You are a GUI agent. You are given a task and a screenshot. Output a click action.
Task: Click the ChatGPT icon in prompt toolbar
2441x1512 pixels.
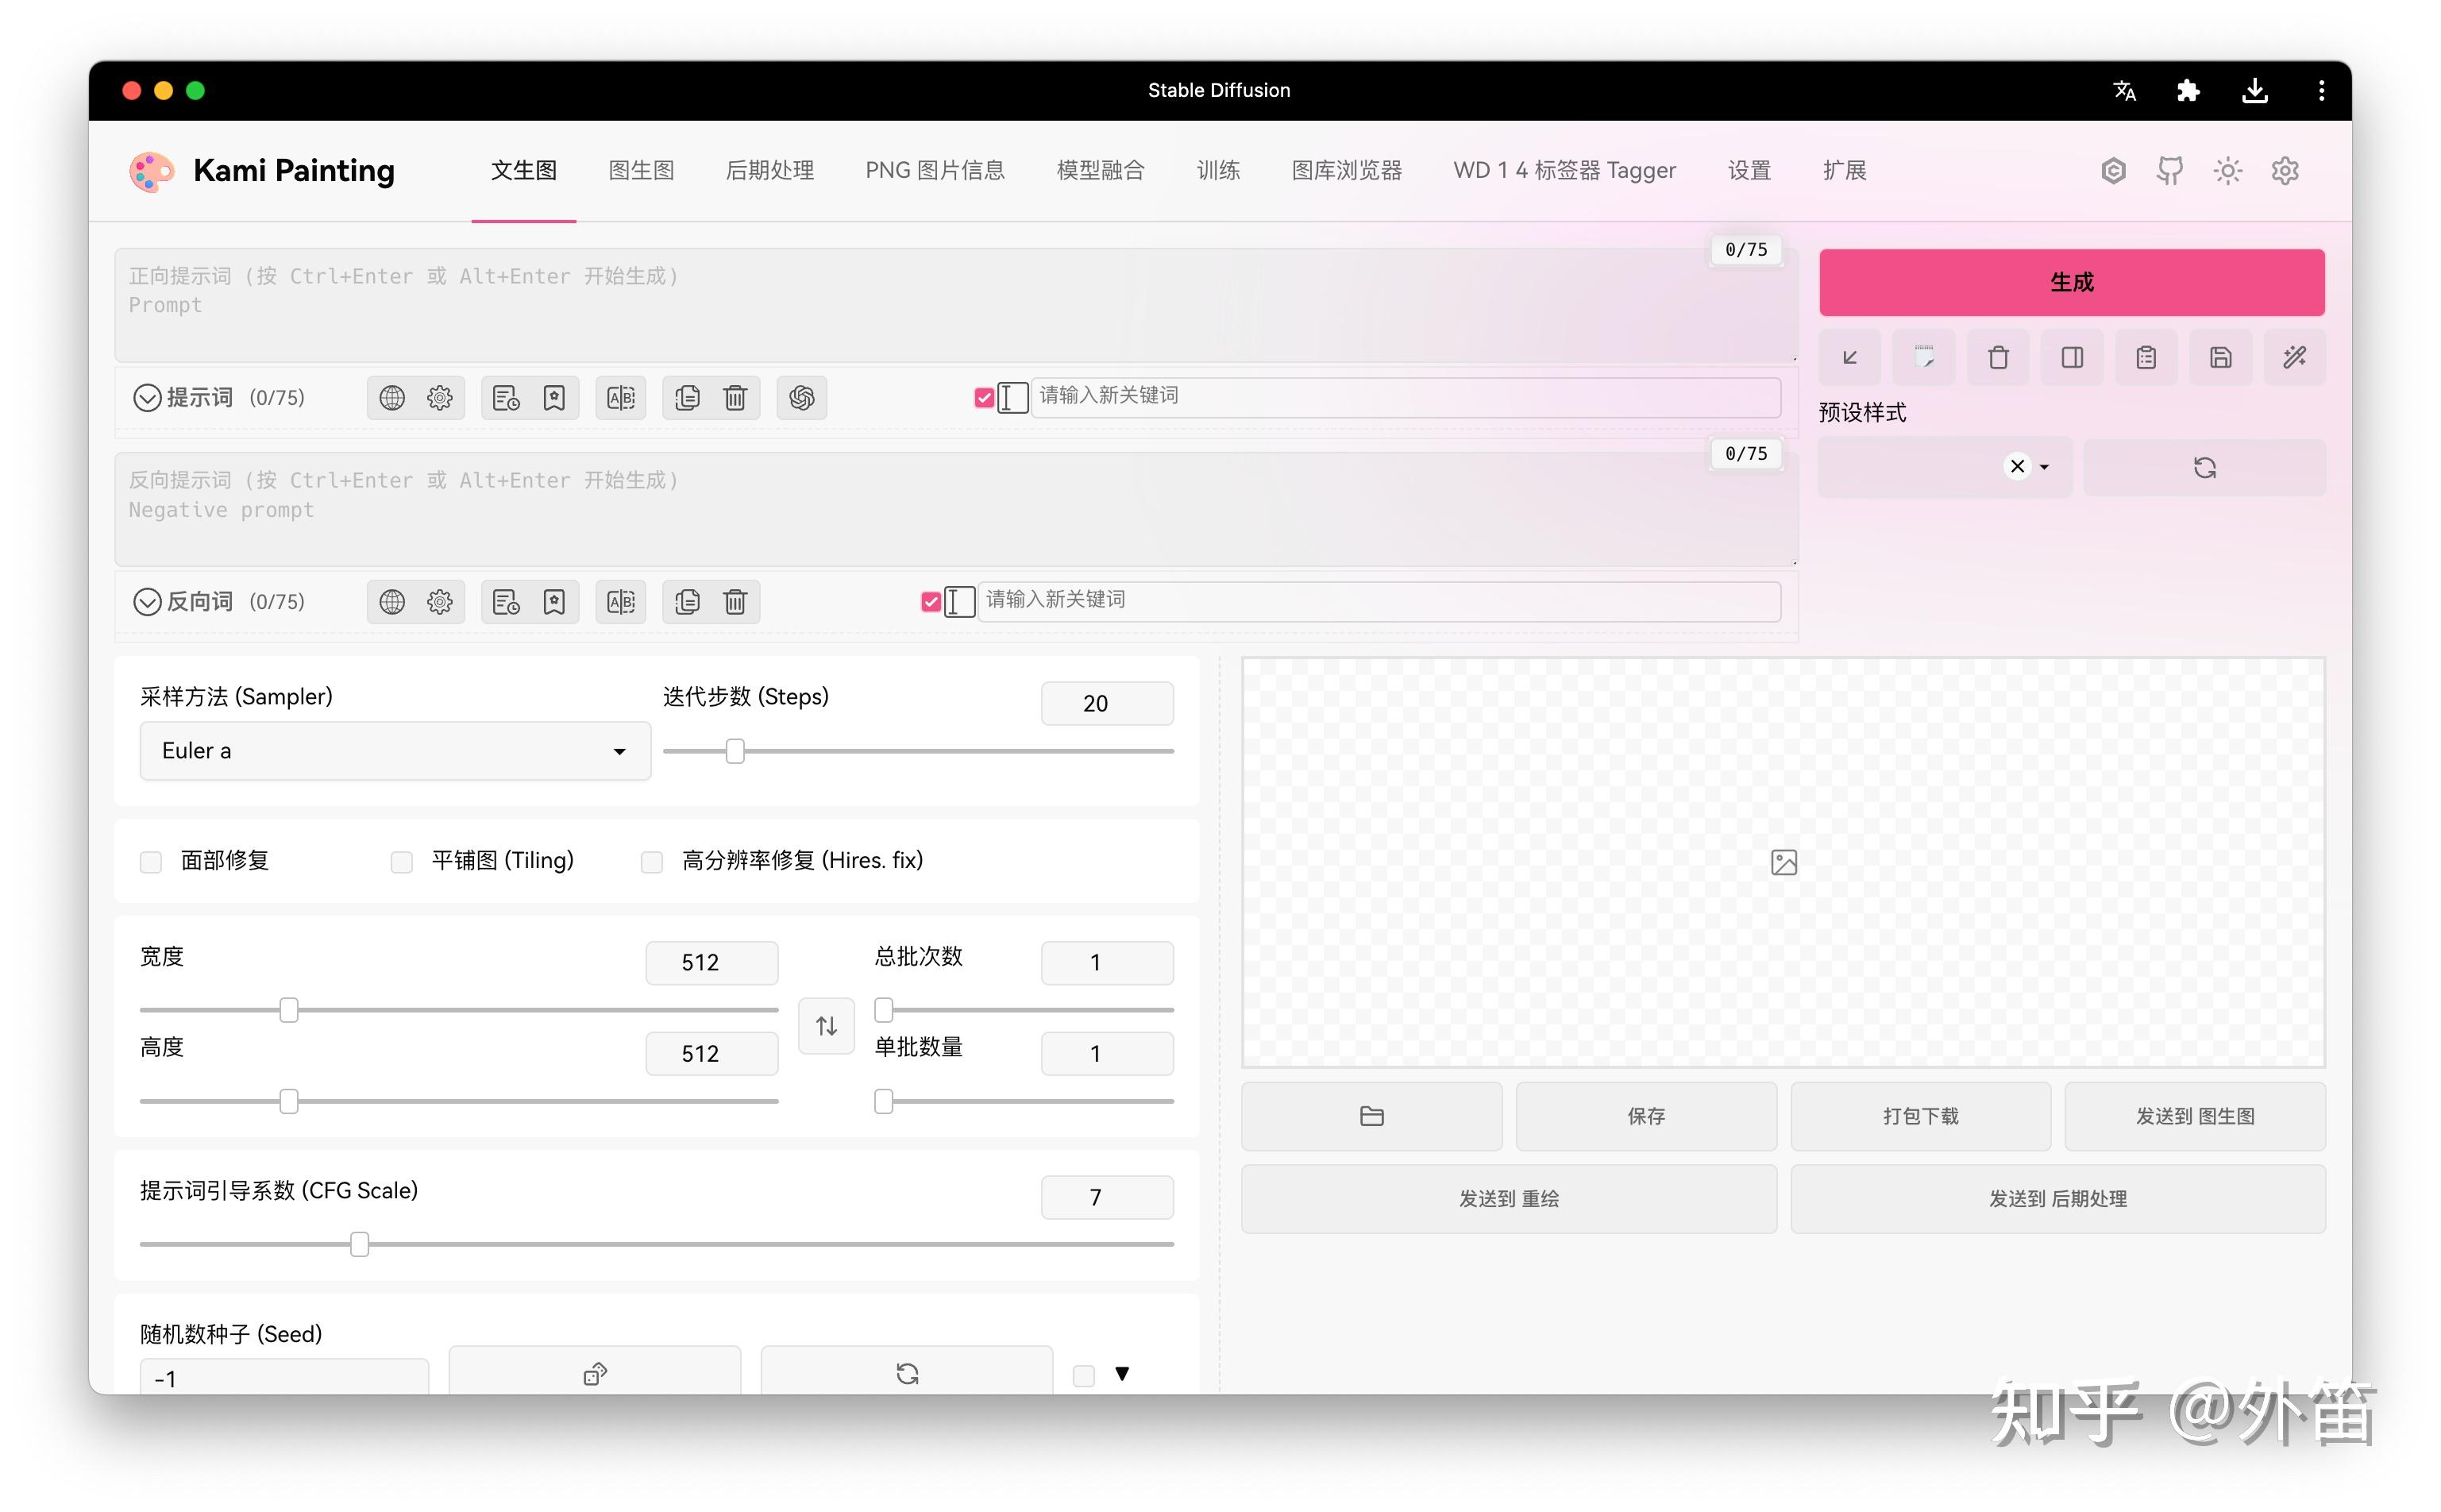coord(801,398)
